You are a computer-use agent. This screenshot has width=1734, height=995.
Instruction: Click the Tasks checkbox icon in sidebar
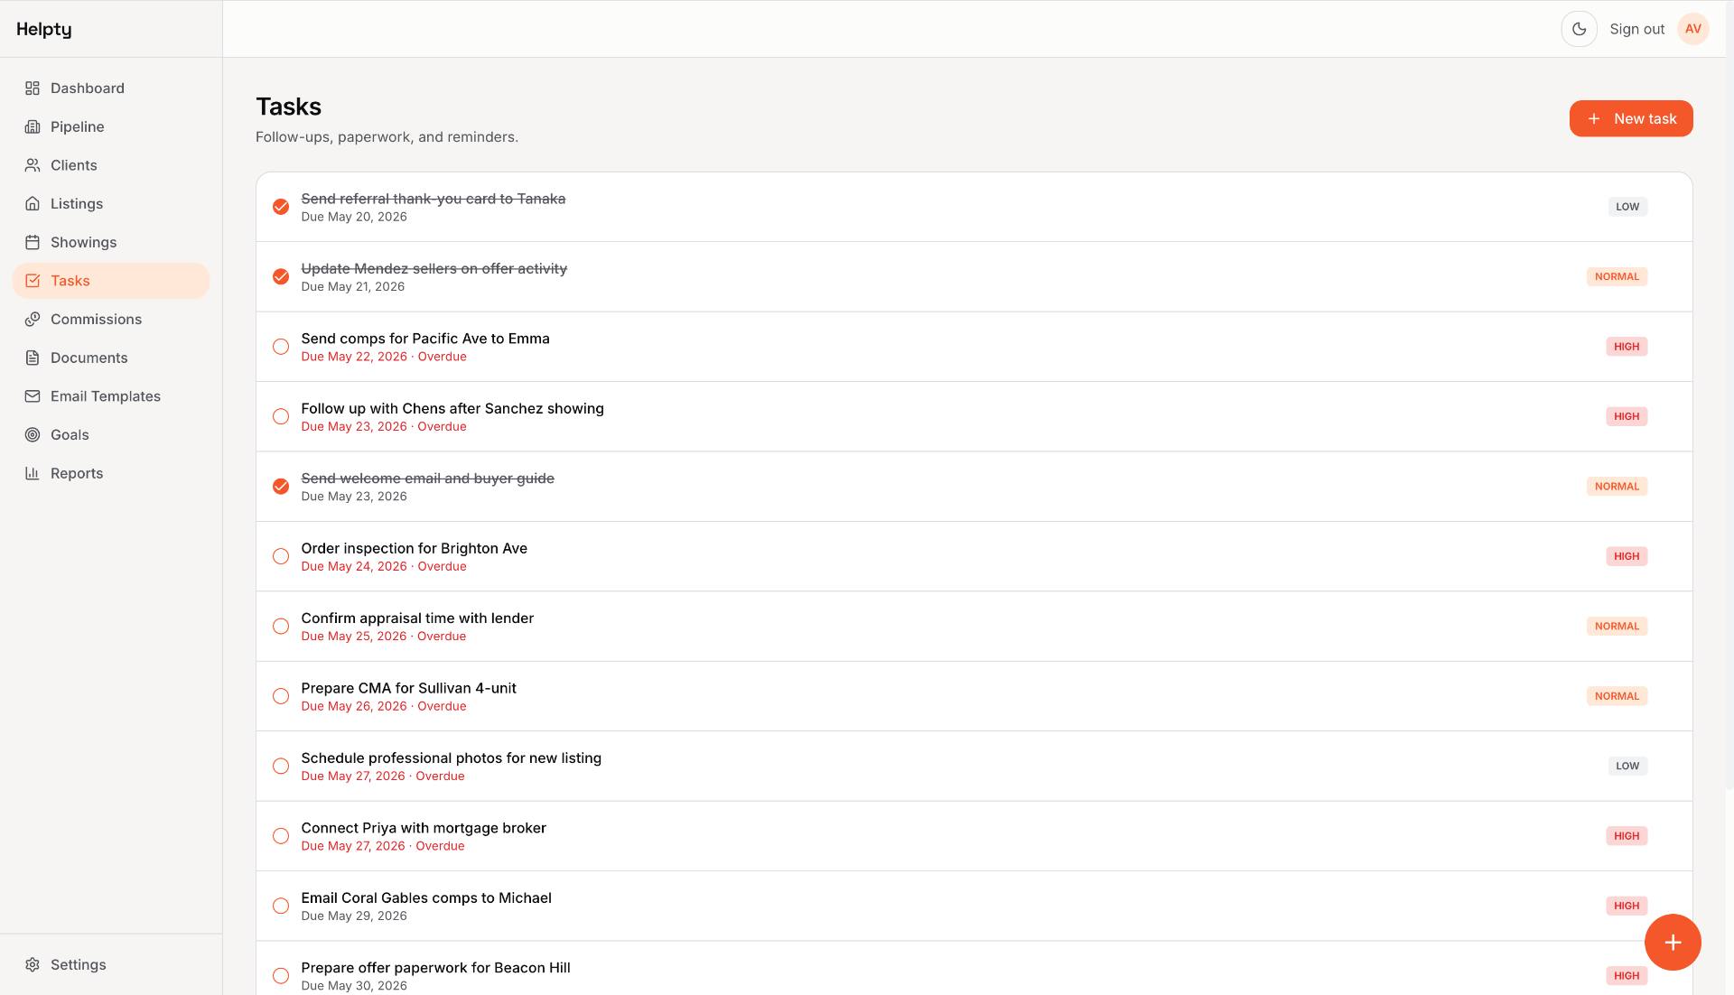(x=33, y=281)
